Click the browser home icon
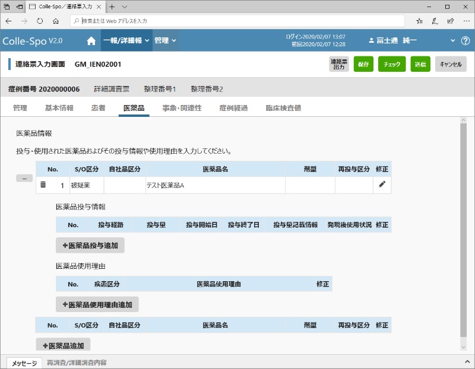This screenshot has height=369, width=475. [56, 21]
